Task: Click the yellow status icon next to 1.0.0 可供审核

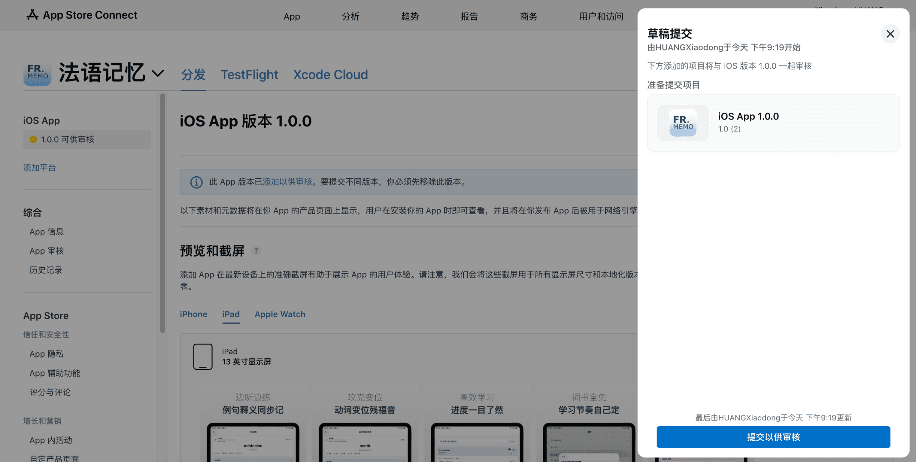Action: [x=33, y=139]
